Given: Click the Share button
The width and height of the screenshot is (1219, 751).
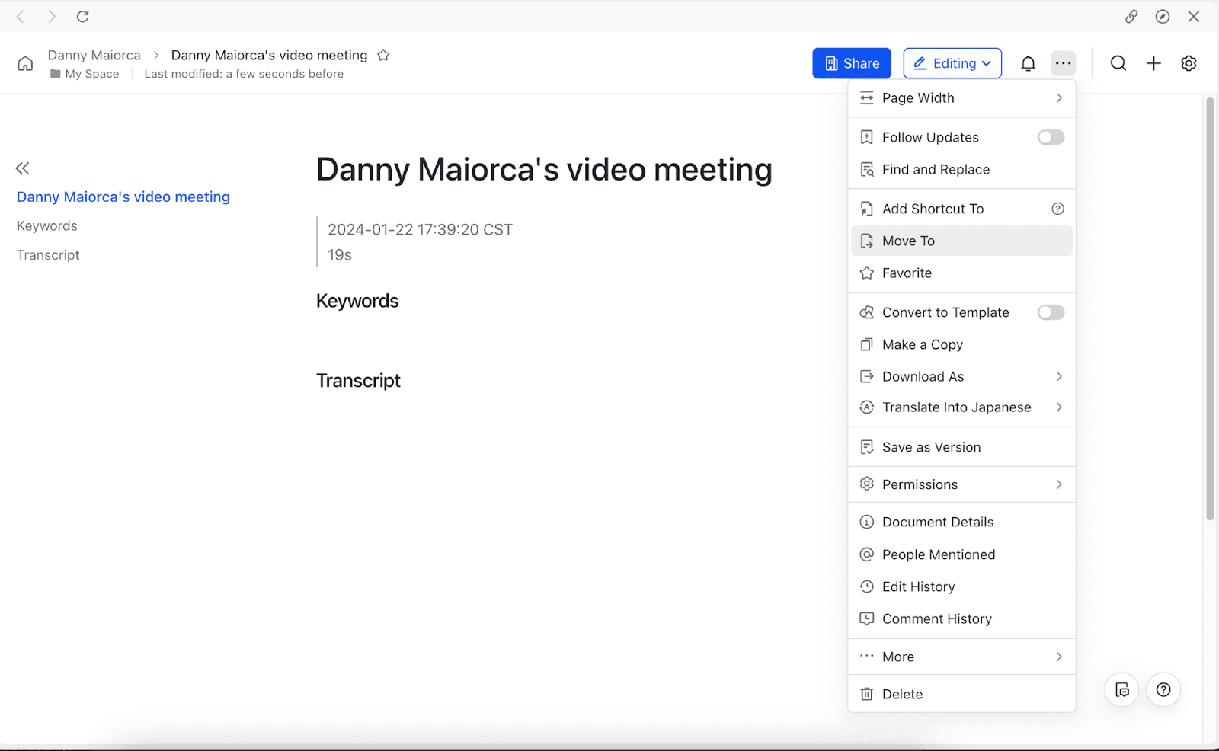Looking at the screenshot, I should tap(852, 63).
